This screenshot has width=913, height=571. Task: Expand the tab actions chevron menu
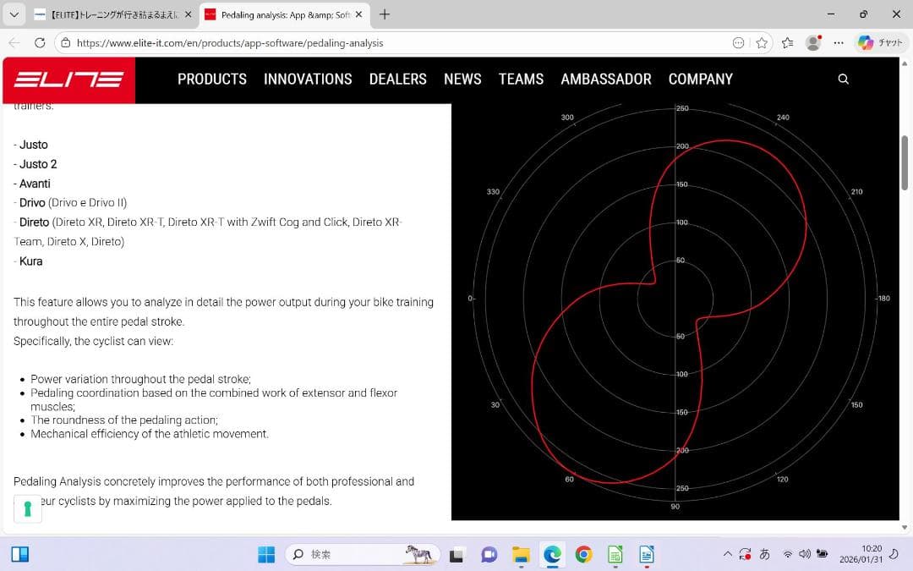(14, 14)
